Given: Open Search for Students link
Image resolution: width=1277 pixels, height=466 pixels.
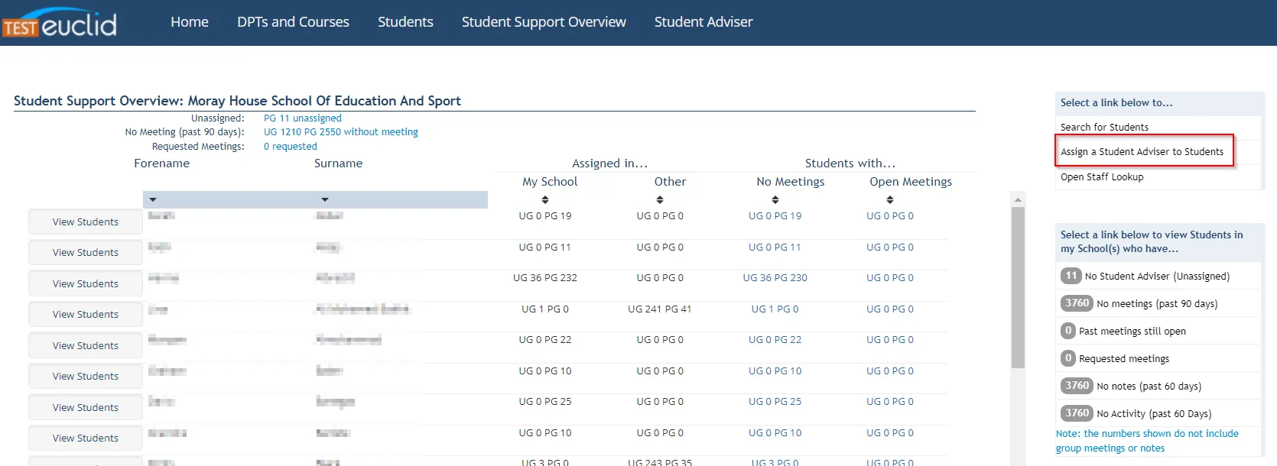Looking at the screenshot, I should 1104,128.
